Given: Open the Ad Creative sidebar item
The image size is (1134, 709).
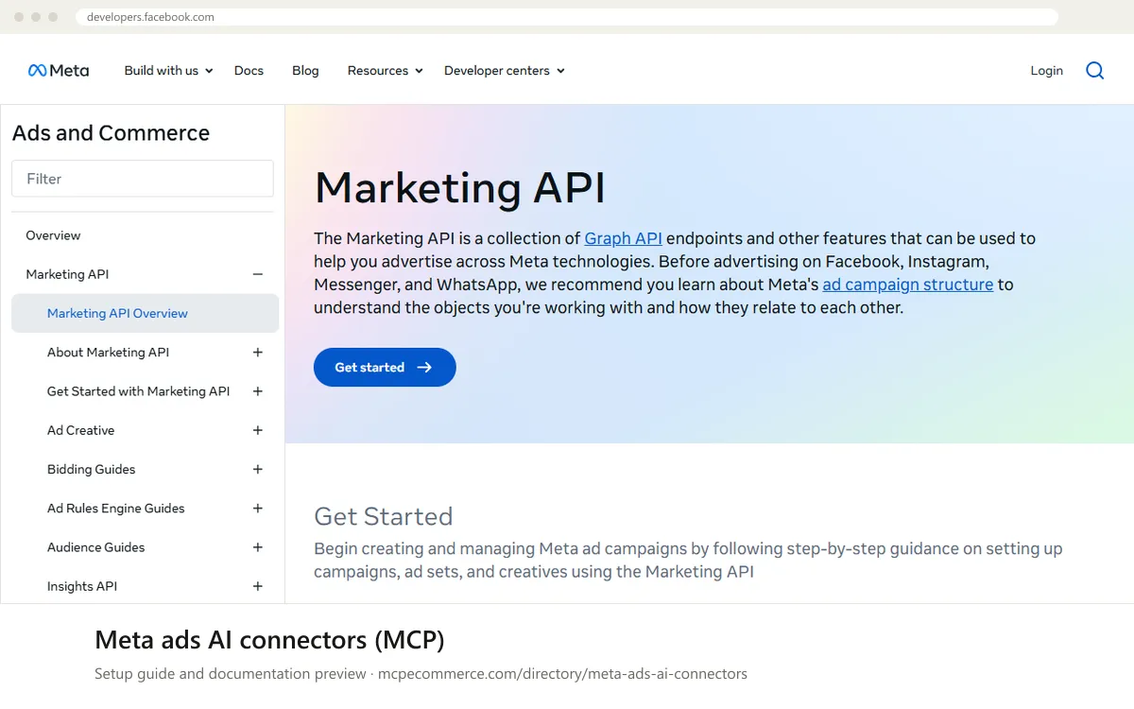Looking at the screenshot, I should (x=80, y=430).
